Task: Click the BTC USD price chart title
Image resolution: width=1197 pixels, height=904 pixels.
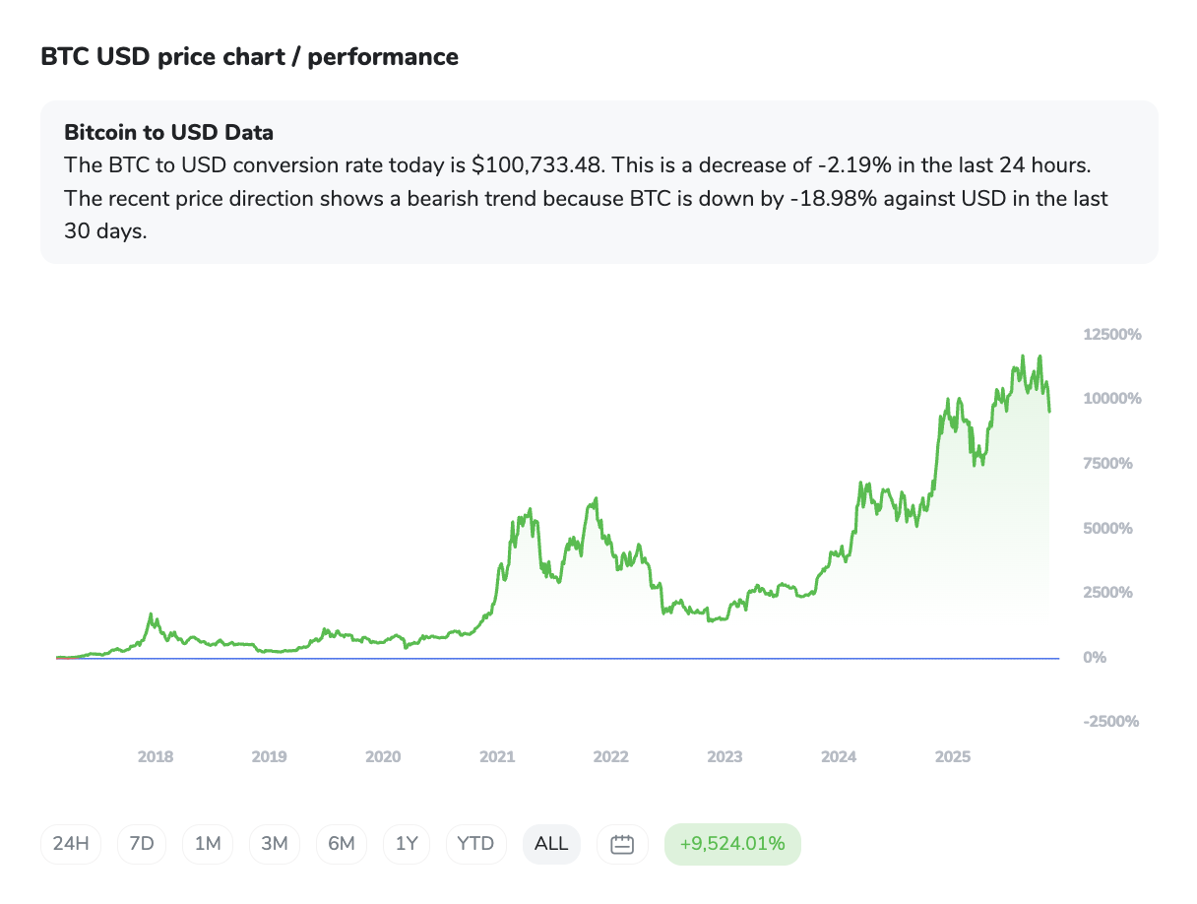Action: click(249, 57)
